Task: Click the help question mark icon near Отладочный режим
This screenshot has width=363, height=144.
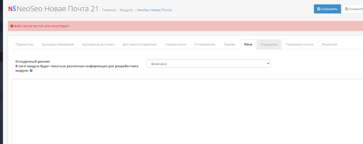Action: pyautogui.click(x=31, y=70)
